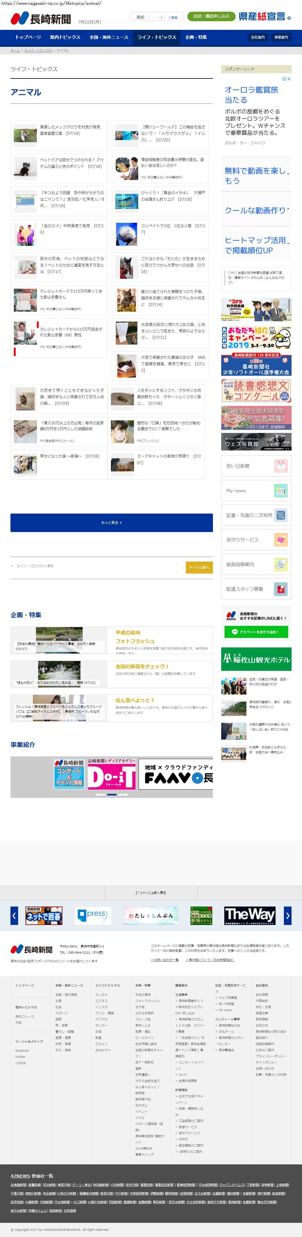Open コンペイトウ3位 article
This screenshot has width=302, height=1237.
point(160,234)
